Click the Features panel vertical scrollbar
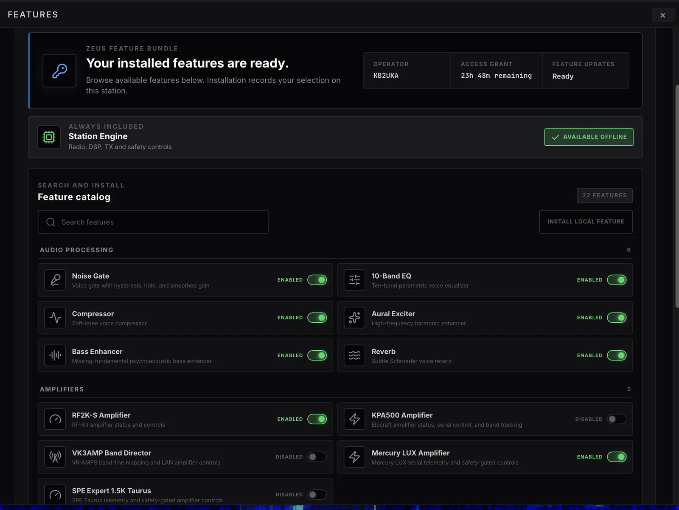Image resolution: width=679 pixels, height=510 pixels. (677, 196)
